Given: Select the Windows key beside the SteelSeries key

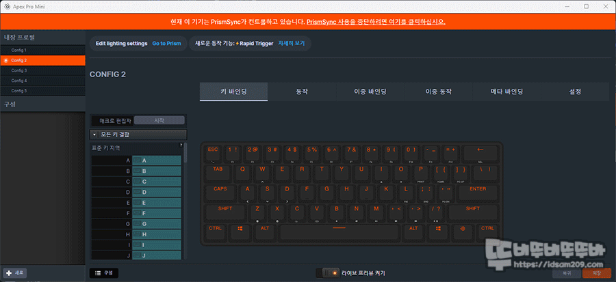Looking at the screenshot, I should 438,232.
